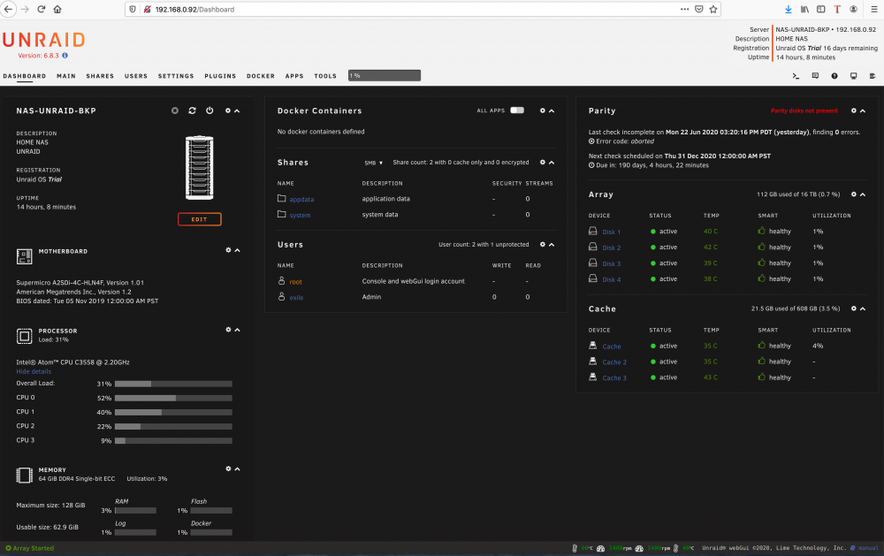Viewport: 884px width, 556px height.
Task: Click the Cache 3 device icon
Action: coord(592,377)
